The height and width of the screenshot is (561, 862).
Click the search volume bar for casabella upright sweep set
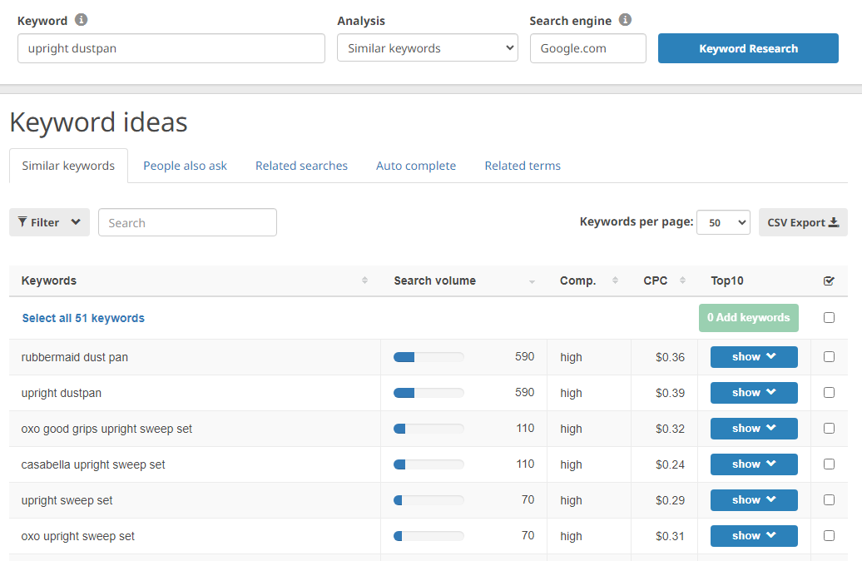[428, 464]
